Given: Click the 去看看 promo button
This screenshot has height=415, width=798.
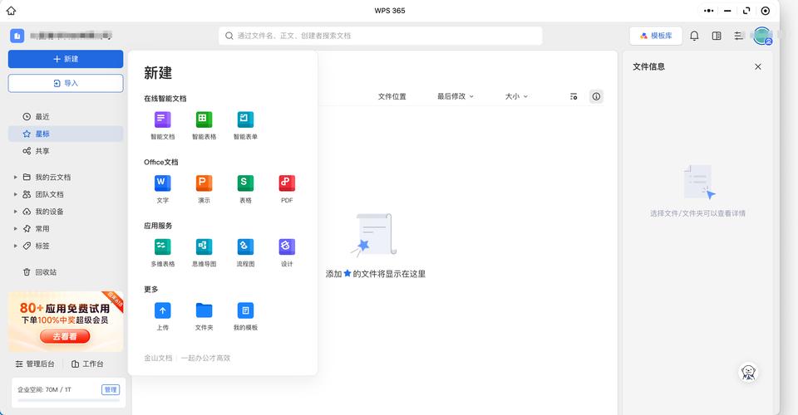Looking at the screenshot, I should coord(65,336).
